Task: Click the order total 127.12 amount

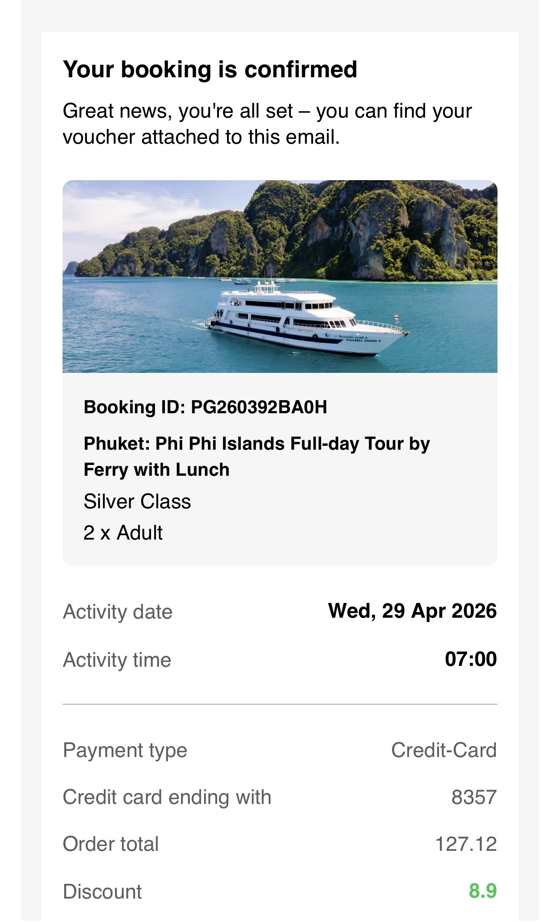Action: point(466,844)
